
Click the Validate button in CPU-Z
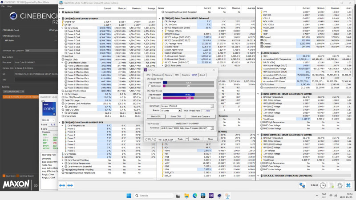pos(196,139)
